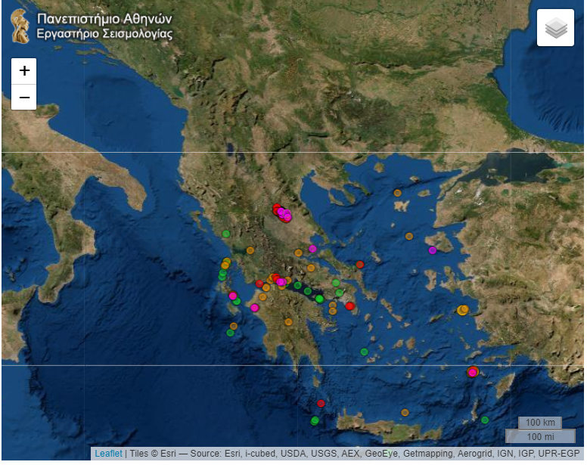This screenshot has width=587, height=465.
Task: Zoom out with the minus button
Action: tap(24, 98)
